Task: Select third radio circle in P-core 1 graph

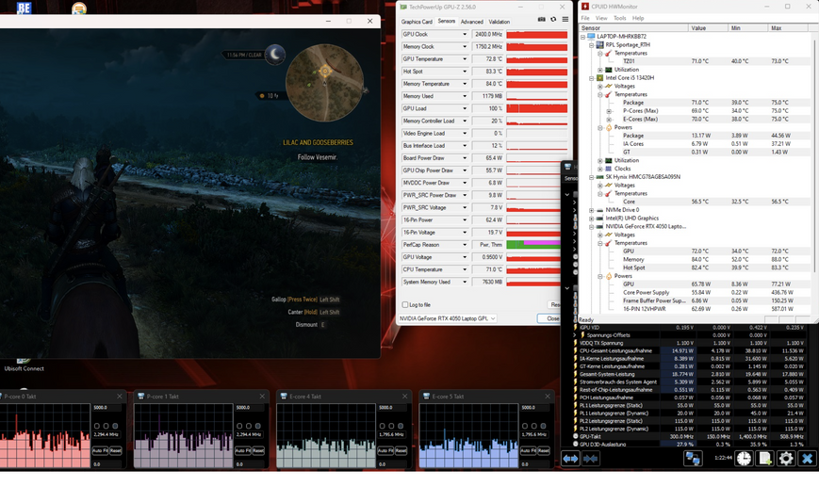Action: pos(258,426)
